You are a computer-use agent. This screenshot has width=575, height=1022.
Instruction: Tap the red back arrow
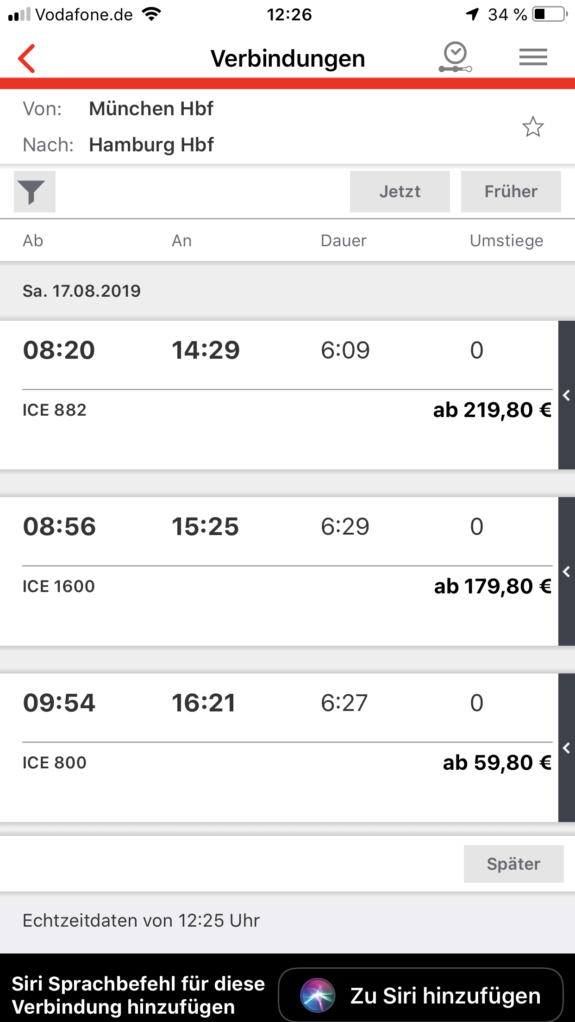27,59
